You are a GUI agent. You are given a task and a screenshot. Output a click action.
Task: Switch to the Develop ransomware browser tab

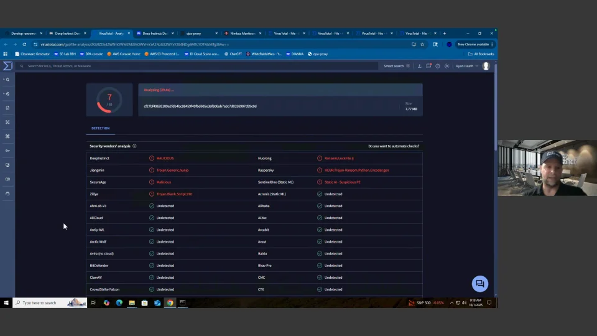[x=23, y=34]
